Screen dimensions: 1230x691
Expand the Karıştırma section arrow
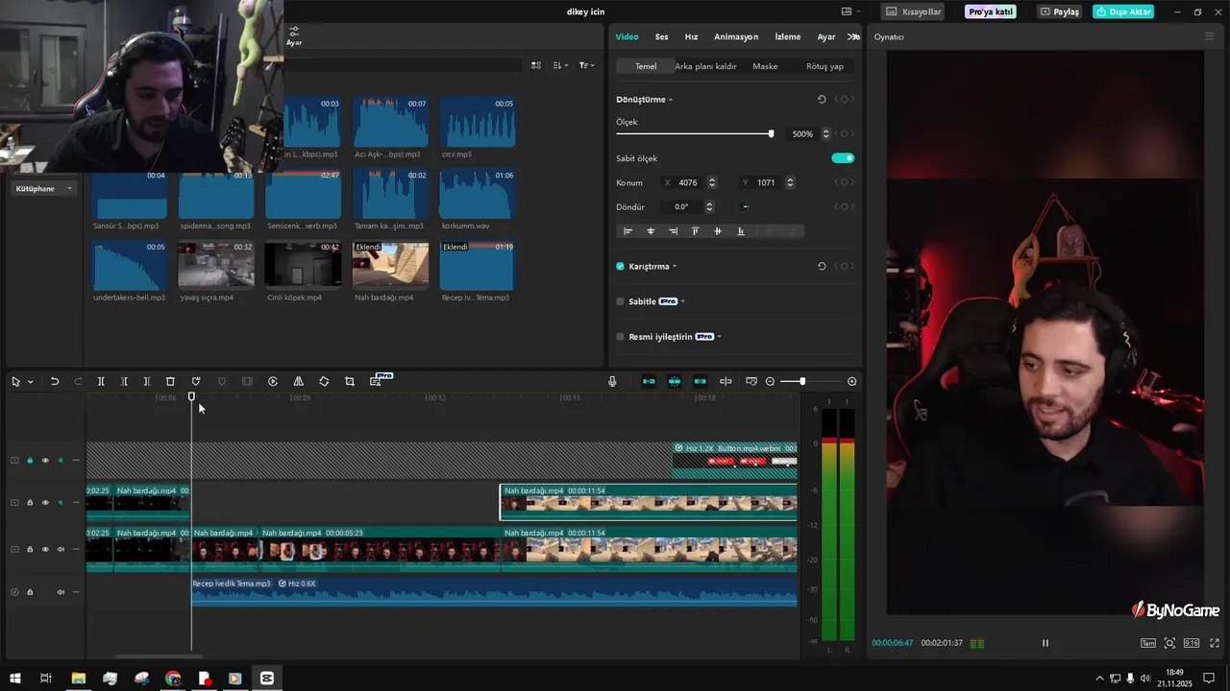[x=675, y=267]
